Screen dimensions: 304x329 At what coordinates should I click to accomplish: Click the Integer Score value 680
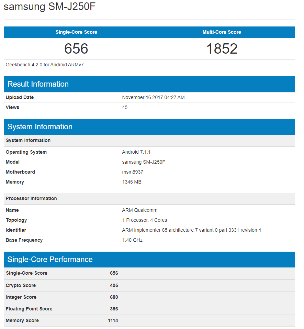point(114,297)
